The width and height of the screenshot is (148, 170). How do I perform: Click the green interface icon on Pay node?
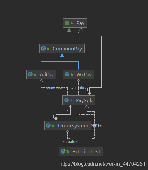67,23
